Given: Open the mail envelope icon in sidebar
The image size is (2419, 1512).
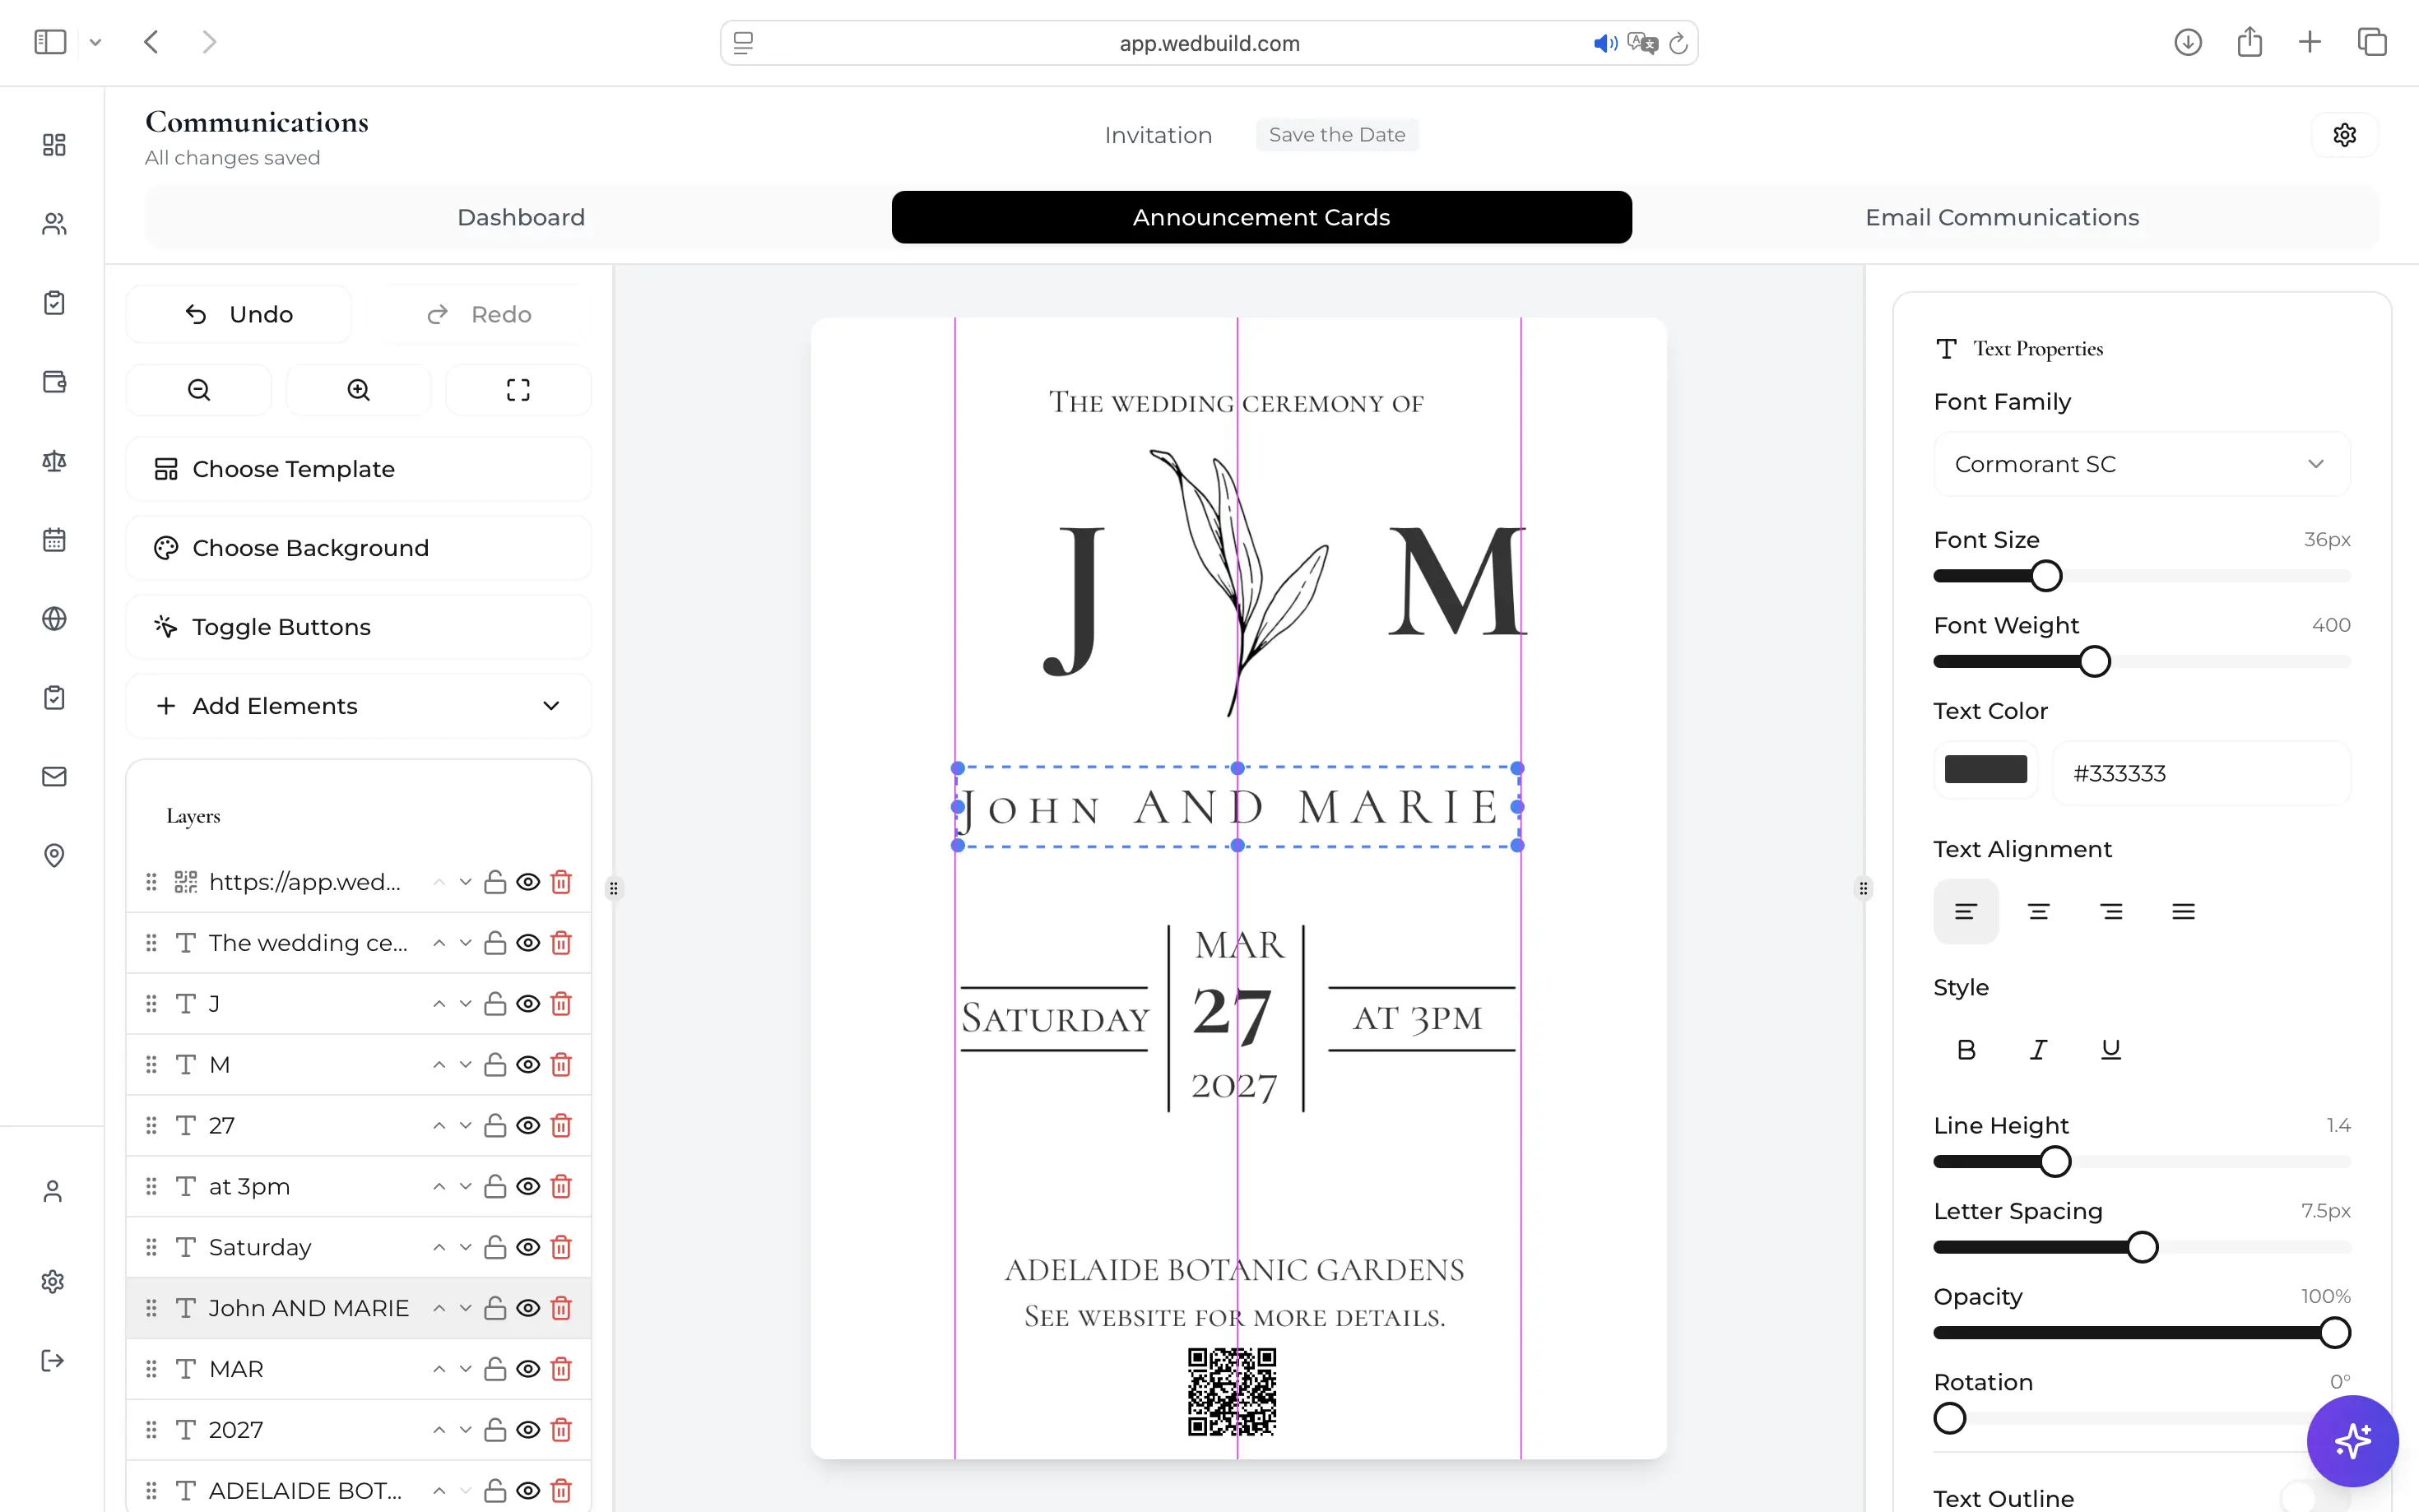Looking at the screenshot, I should pyautogui.click(x=54, y=777).
